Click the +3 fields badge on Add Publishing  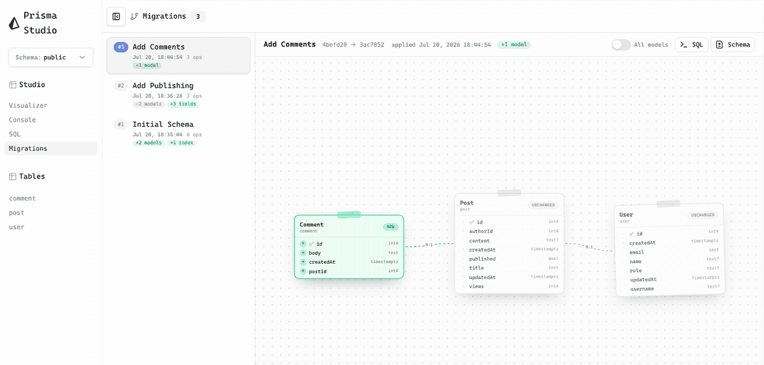pos(183,104)
